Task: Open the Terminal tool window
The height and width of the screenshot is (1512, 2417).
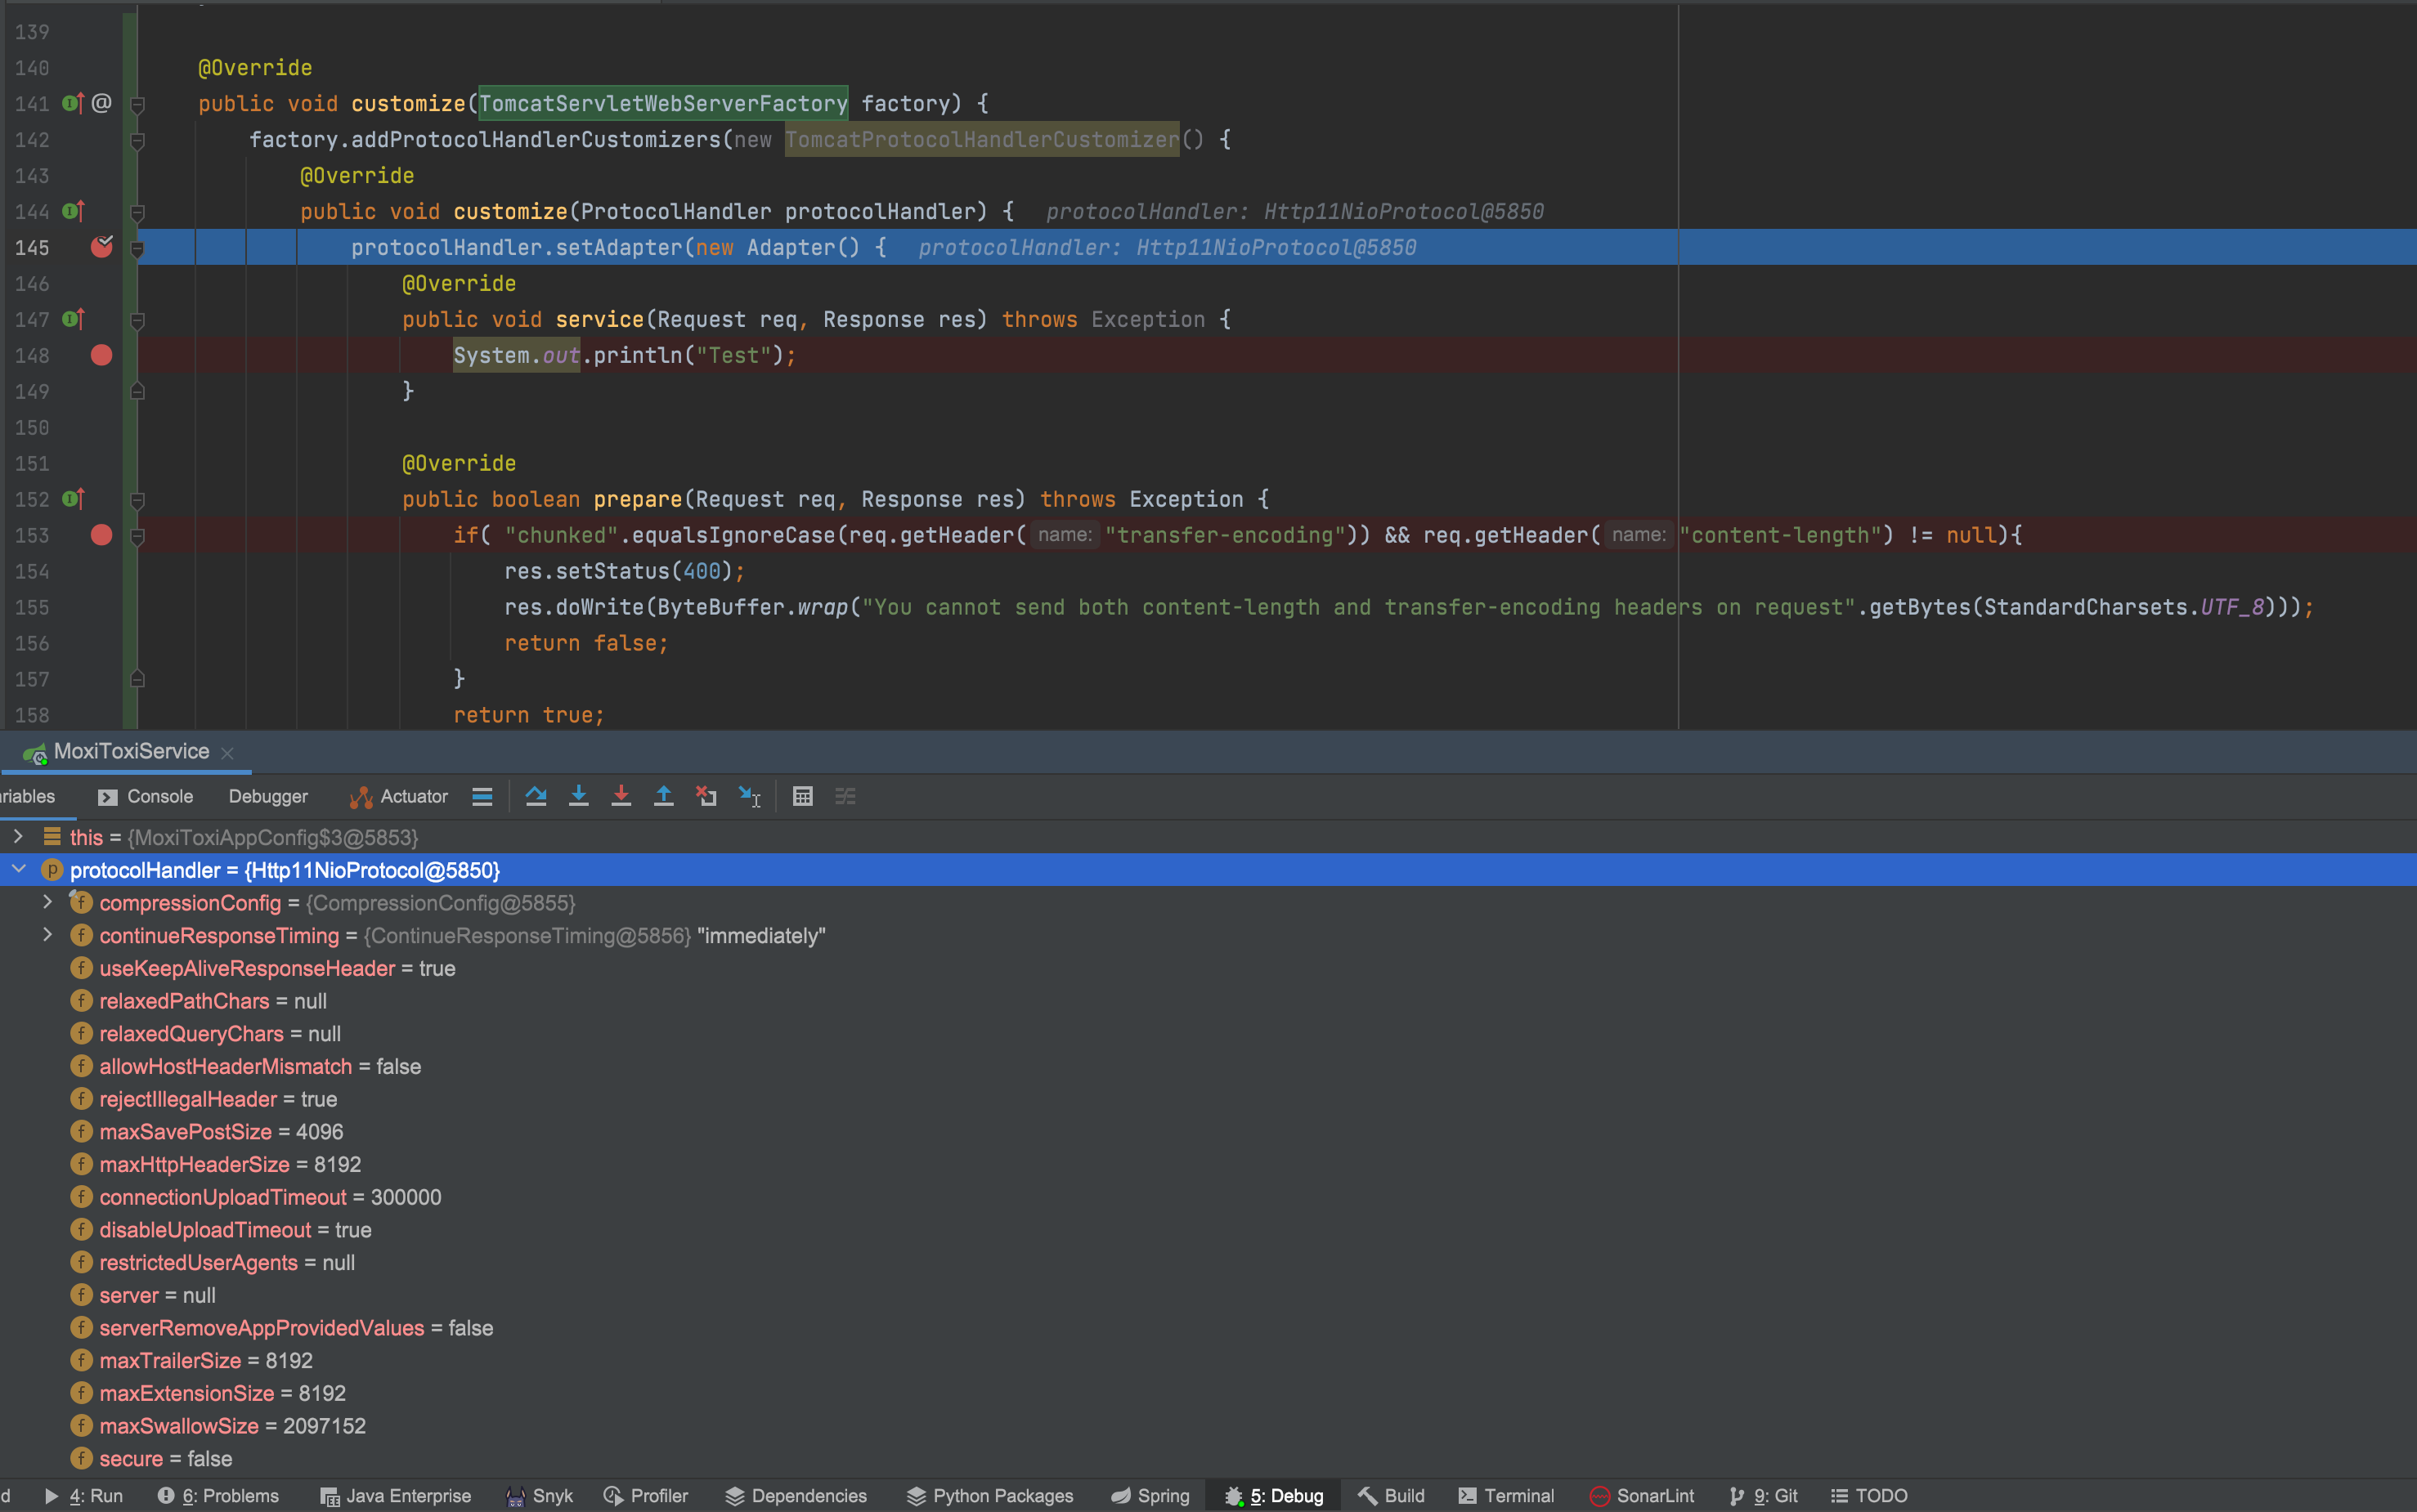Action: pyautogui.click(x=1507, y=1495)
